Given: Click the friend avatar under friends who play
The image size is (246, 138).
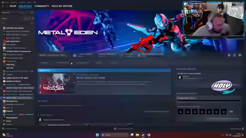Looking at the screenshot, I should pyautogui.click(x=180, y=77).
